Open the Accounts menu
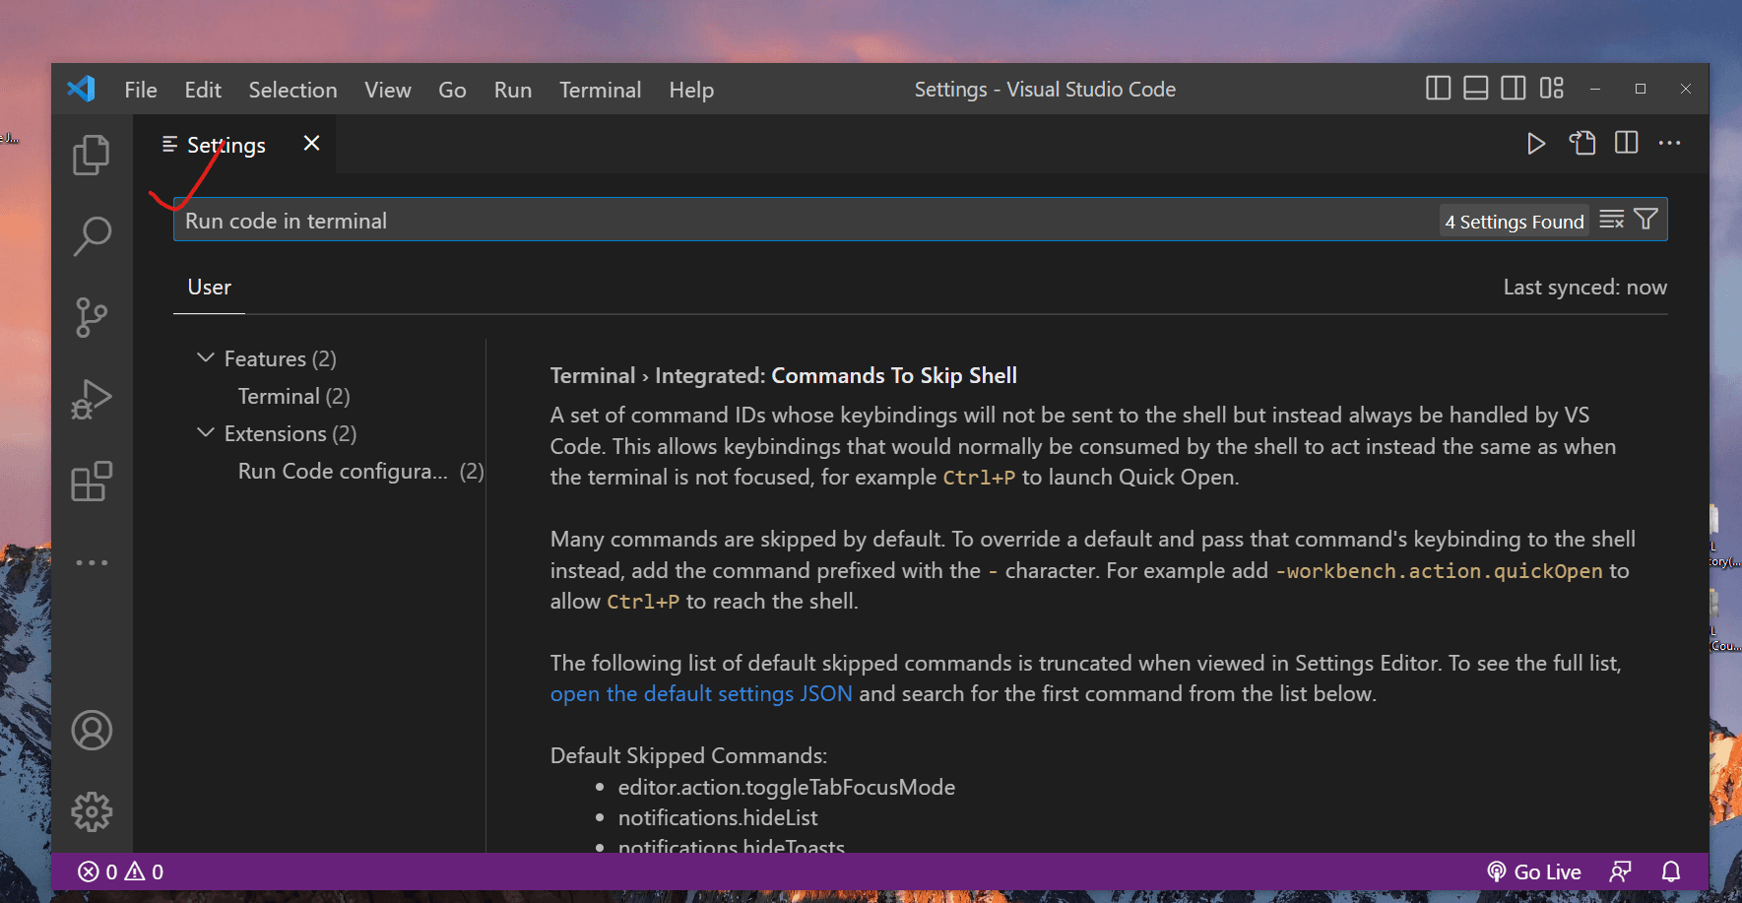The width and height of the screenshot is (1742, 903). (92, 731)
